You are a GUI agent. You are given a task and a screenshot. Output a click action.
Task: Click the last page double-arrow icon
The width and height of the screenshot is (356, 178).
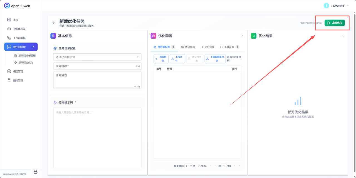tap(239, 166)
